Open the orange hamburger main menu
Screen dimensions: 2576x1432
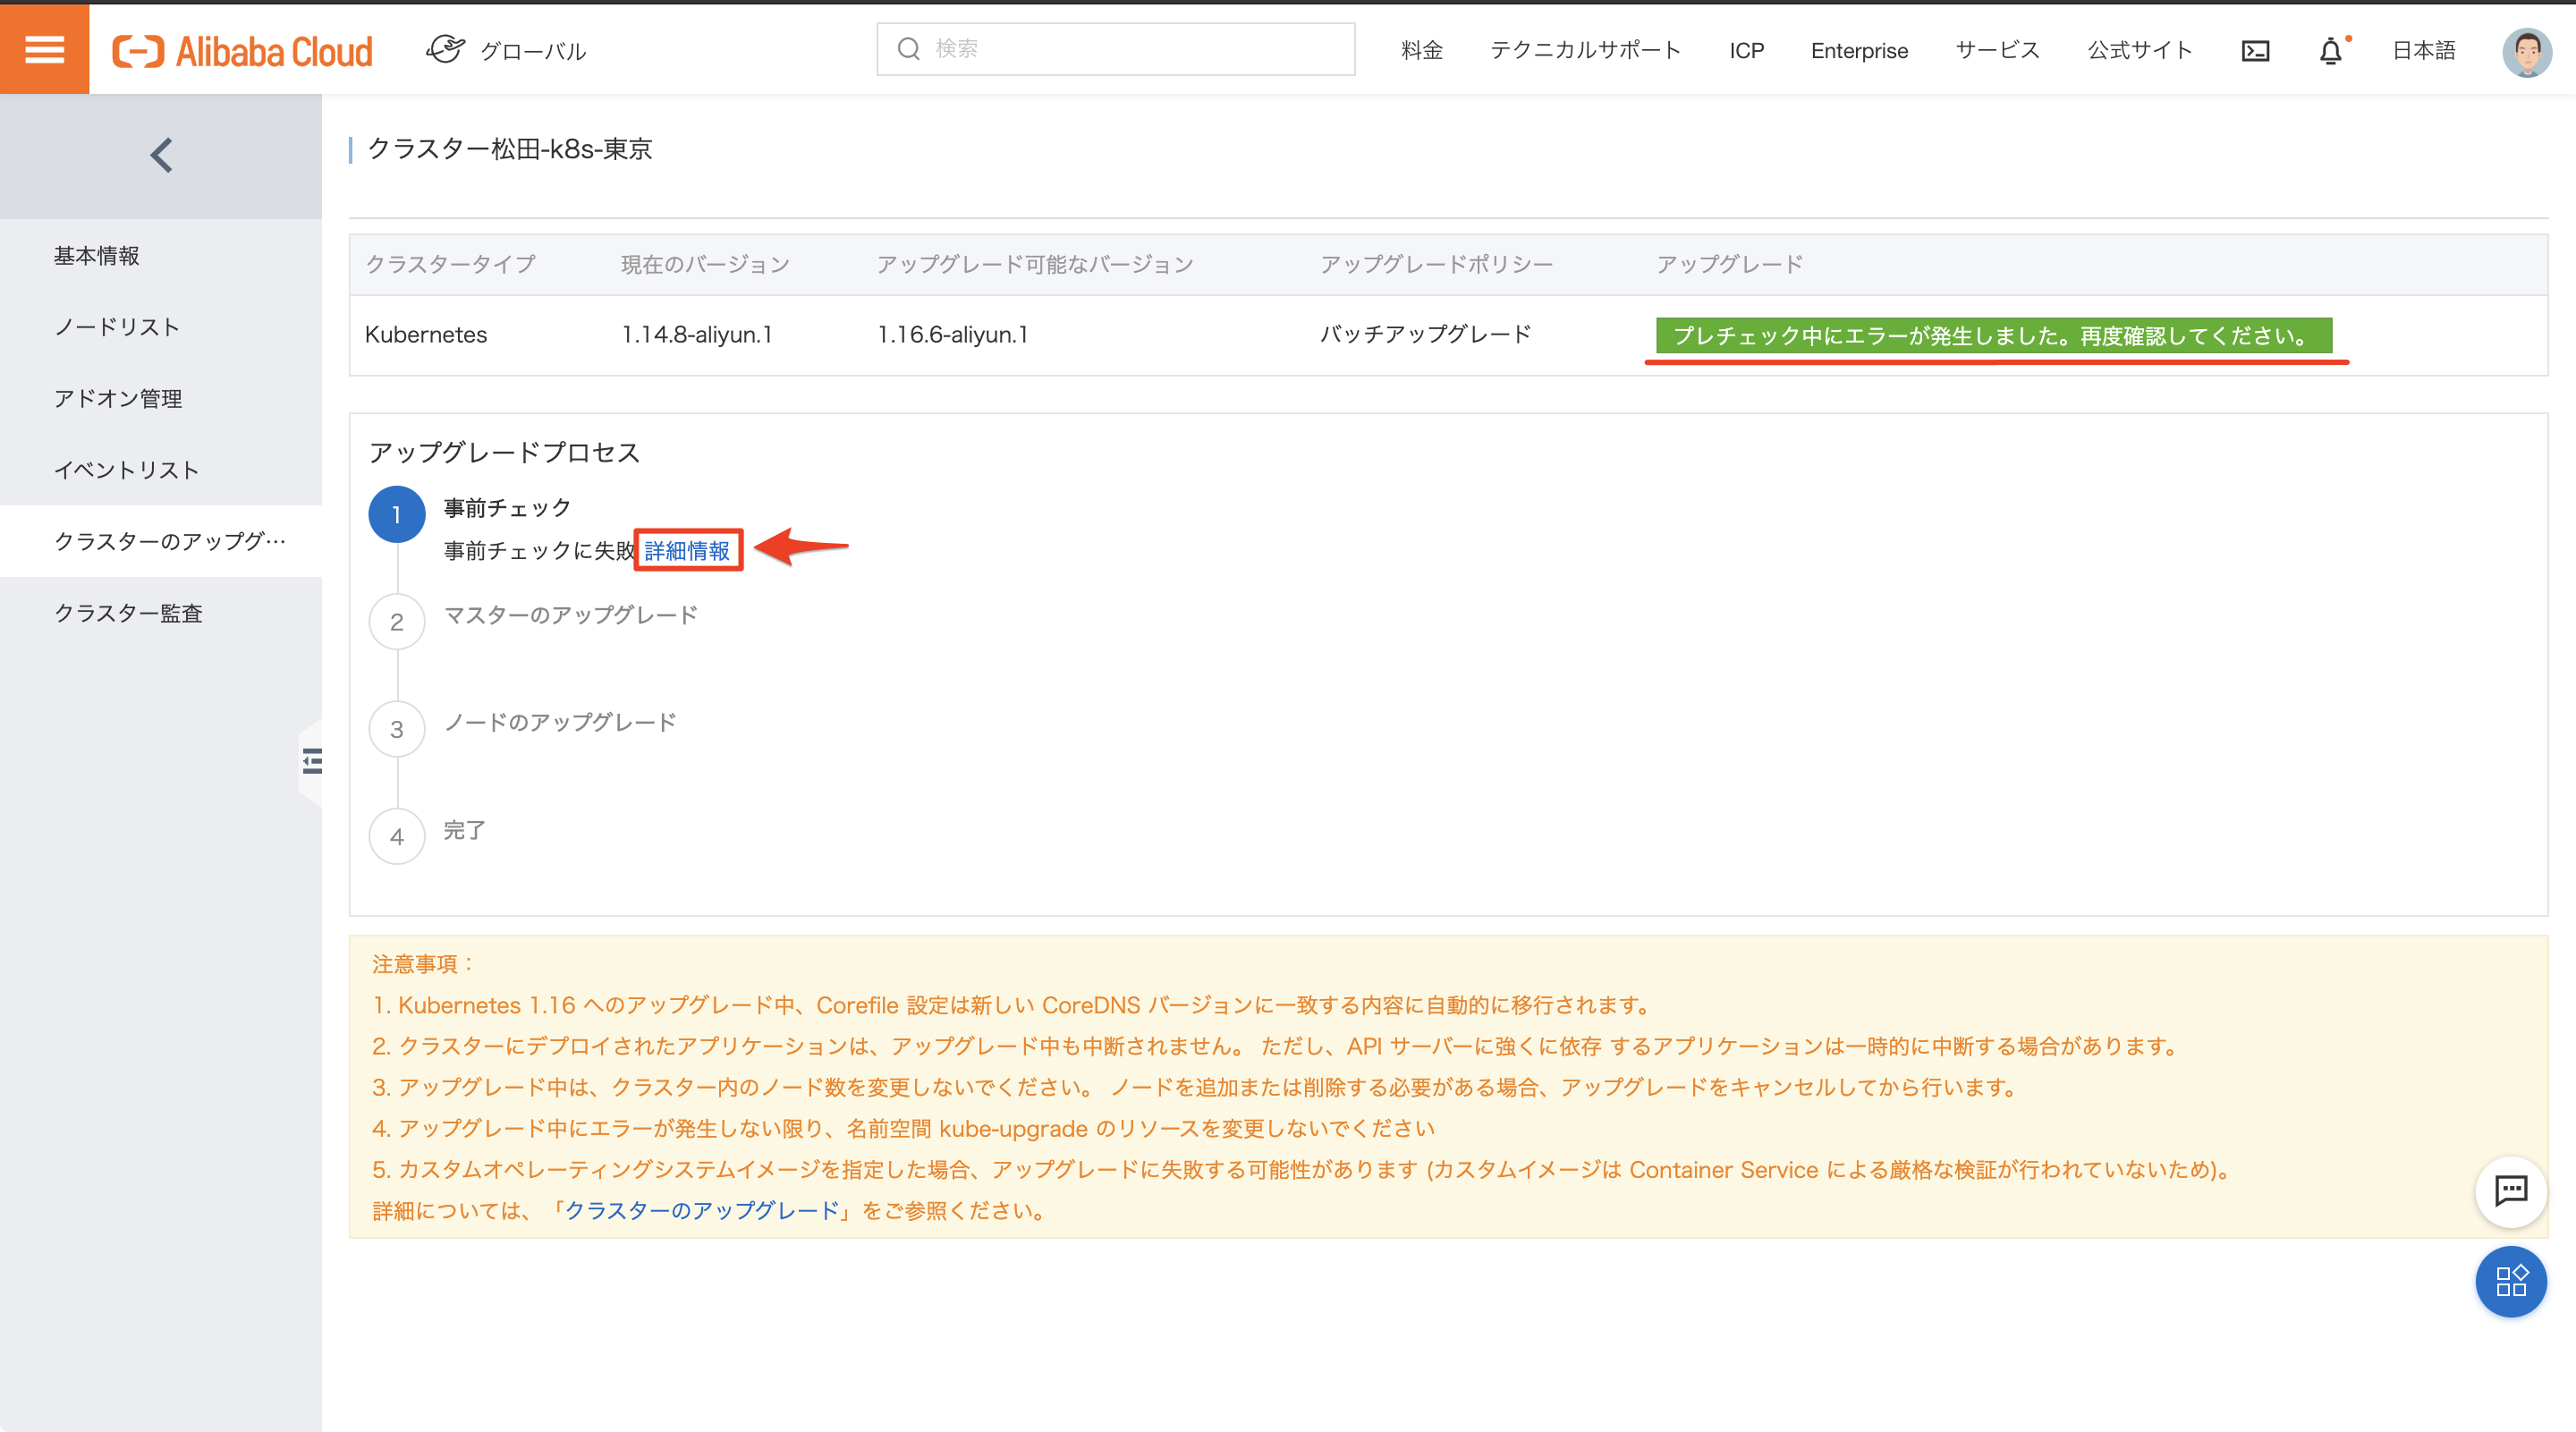coord(44,49)
